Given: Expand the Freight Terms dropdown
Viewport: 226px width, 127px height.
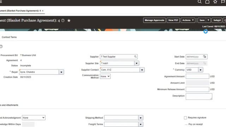Looking at the screenshot, I should point(141,124).
